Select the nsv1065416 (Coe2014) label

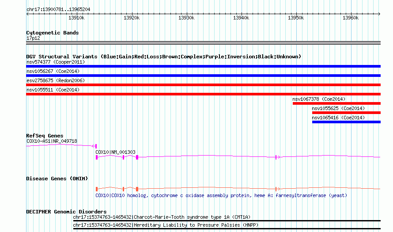click(x=338, y=118)
